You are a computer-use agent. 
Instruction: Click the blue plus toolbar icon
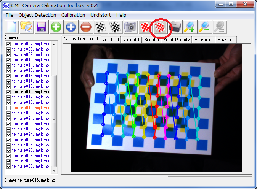click(71, 27)
